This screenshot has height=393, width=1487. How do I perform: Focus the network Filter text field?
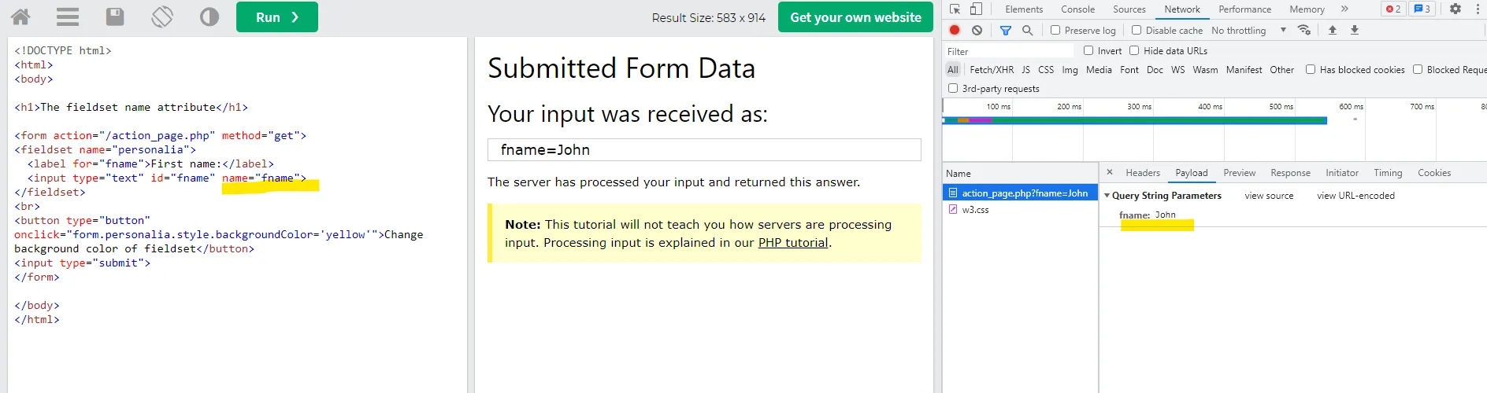(1008, 51)
